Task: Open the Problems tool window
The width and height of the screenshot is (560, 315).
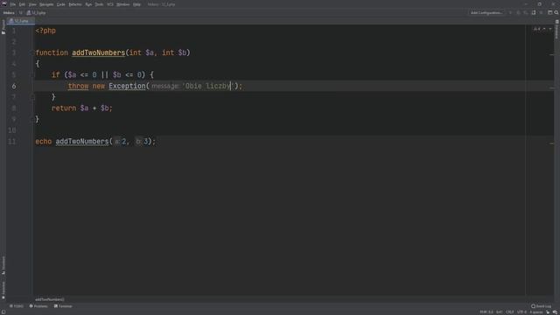Action: 38,306
